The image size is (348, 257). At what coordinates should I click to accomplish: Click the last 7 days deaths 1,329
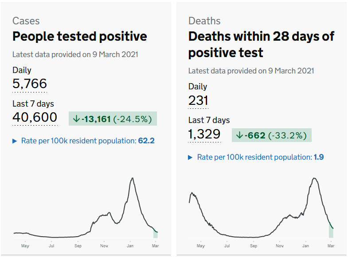click(x=204, y=134)
